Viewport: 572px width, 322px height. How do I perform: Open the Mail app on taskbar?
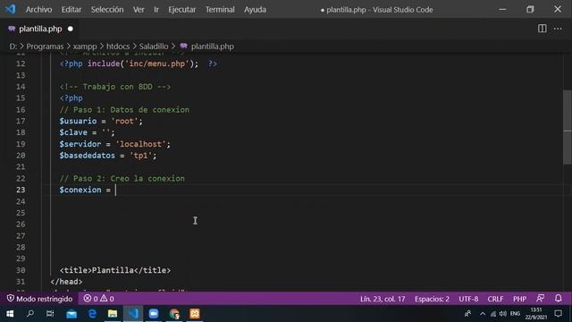point(71,314)
